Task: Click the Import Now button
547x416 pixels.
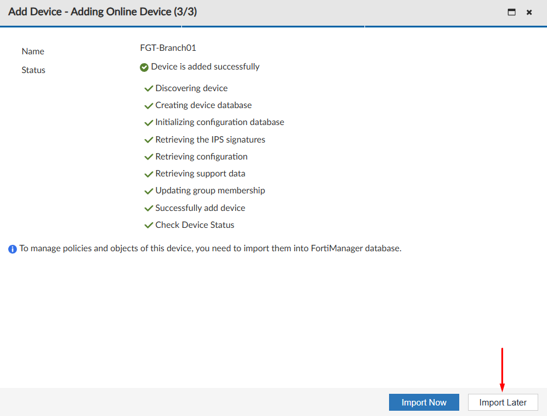Action: [424, 402]
